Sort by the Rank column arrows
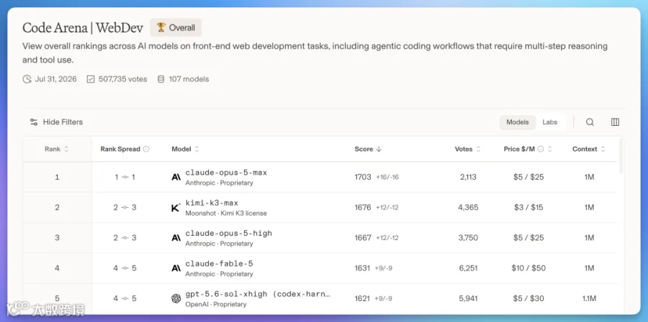The height and width of the screenshot is (322, 648). 66,149
